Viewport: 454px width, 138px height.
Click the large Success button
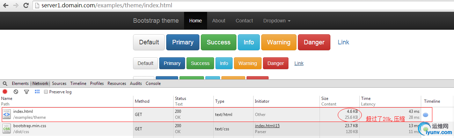point(219,42)
